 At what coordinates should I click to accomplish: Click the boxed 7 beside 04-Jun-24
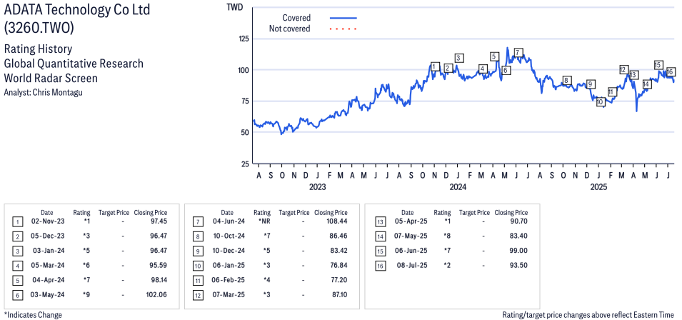tap(198, 222)
